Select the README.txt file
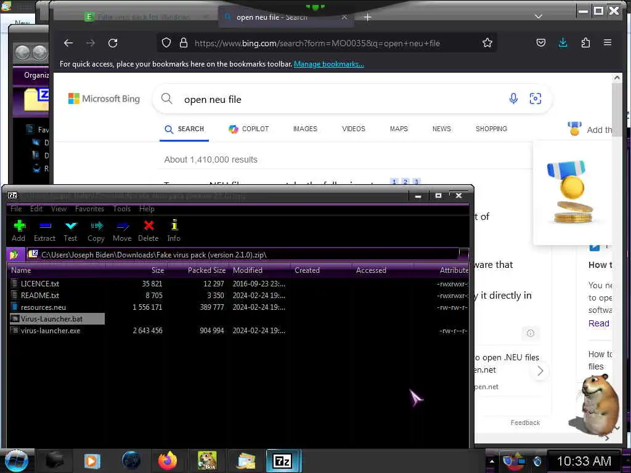Screen dimensions: 631x473 40,295
